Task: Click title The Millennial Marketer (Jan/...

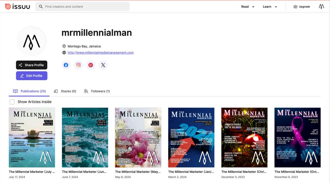Action: (x=191, y=172)
